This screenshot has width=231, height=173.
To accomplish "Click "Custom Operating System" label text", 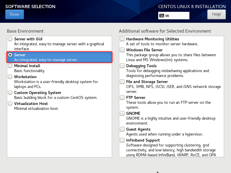I will [x=38, y=93].
